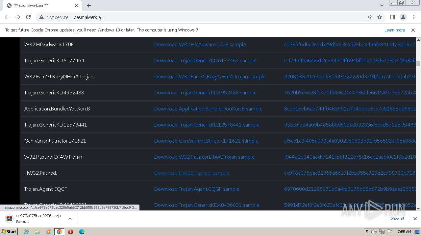Go back to the previous page

pos(7,17)
